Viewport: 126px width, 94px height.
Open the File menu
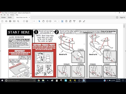[2, 15]
